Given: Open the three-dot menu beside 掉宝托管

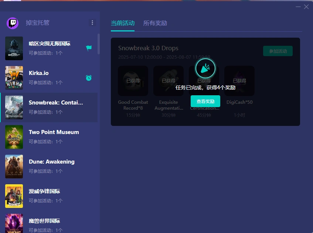Looking at the screenshot, I should pos(92,23).
